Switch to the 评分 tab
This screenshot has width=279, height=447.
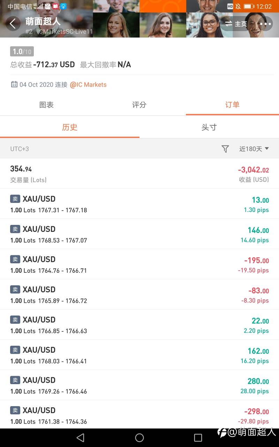point(139,105)
